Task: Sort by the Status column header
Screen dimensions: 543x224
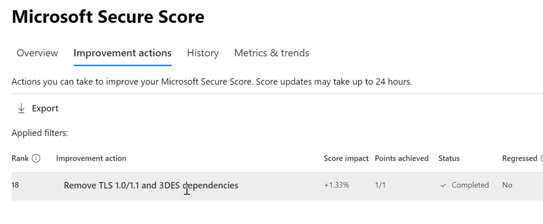Action: [x=449, y=158]
